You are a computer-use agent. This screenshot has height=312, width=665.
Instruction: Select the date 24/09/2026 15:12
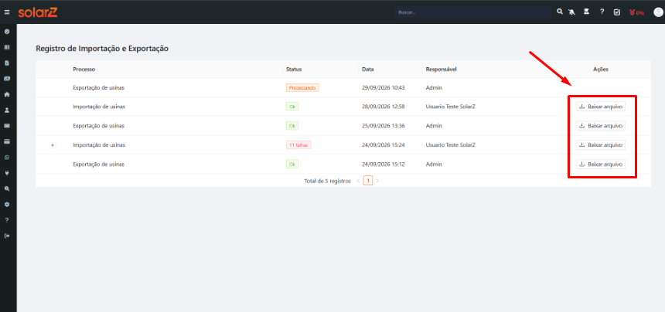coord(384,164)
